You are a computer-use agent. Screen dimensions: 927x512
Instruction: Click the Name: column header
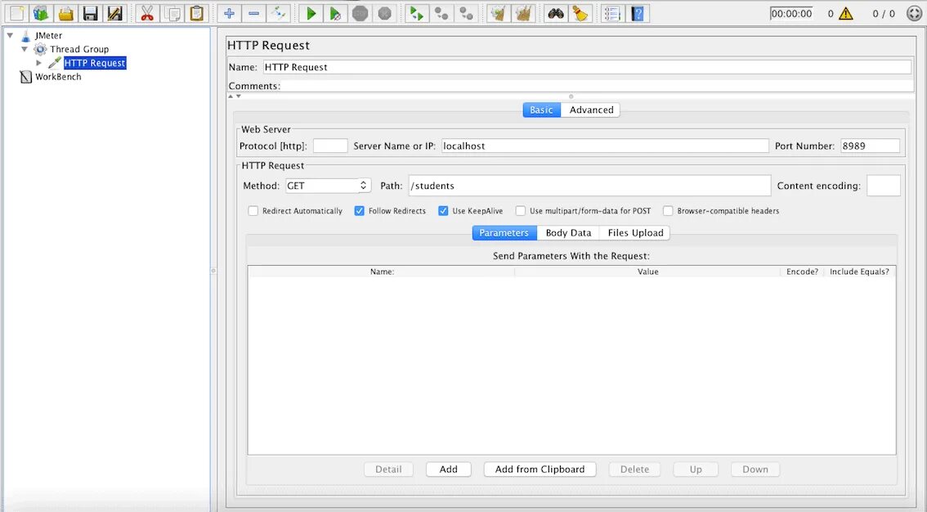382,272
